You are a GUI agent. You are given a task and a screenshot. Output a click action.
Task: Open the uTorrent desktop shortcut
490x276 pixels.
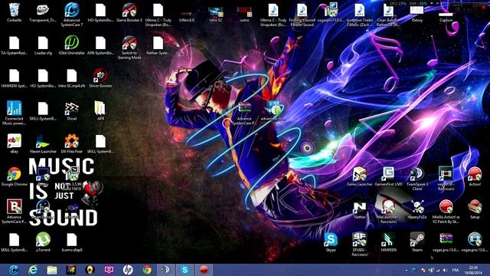coord(43,242)
